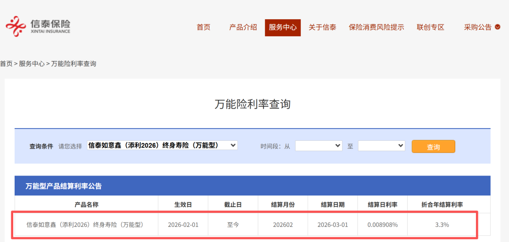
Task: Click the 产品名称 column header
Action: click(x=86, y=204)
